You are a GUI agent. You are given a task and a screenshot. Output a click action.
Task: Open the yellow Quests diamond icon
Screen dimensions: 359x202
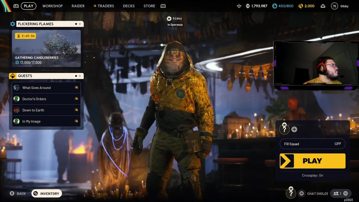point(13,76)
